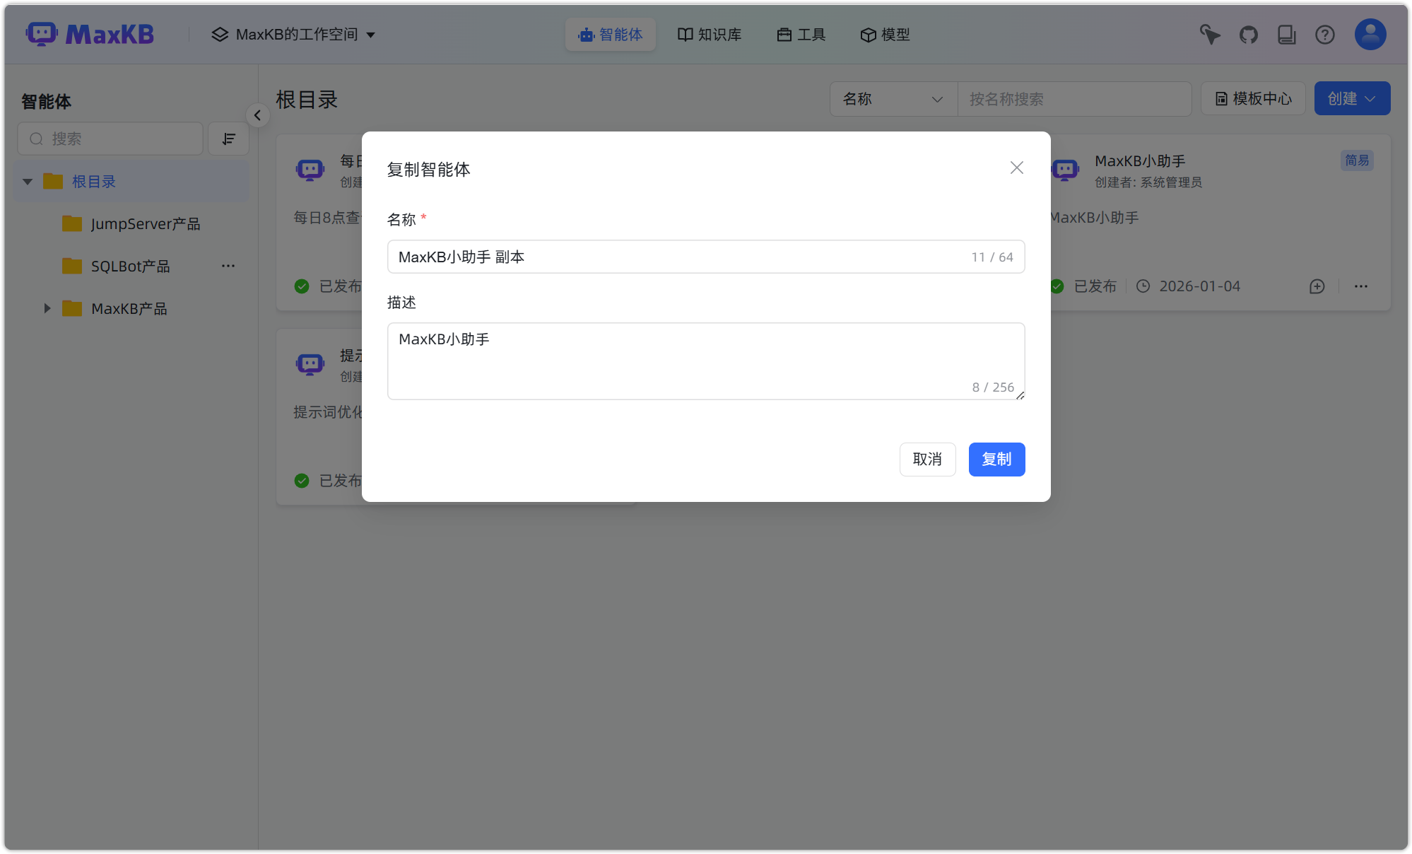Viewport: 1412px width, 854px height.
Task: Expand the MaxKB产品 folder
Action: click(x=47, y=308)
